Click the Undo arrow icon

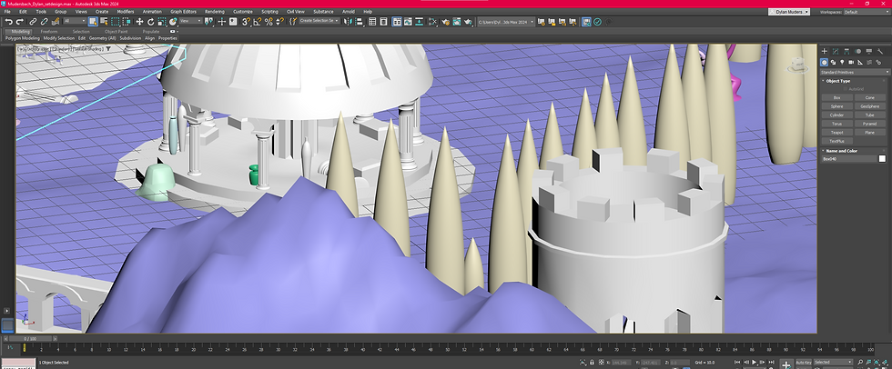click(8, 21)
